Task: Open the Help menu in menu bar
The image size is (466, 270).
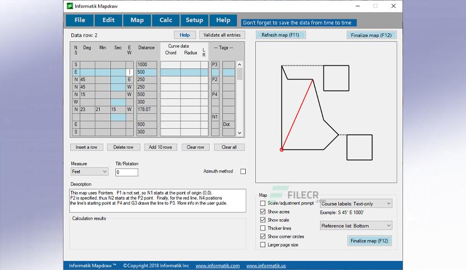Action: [x=223, y=20]
